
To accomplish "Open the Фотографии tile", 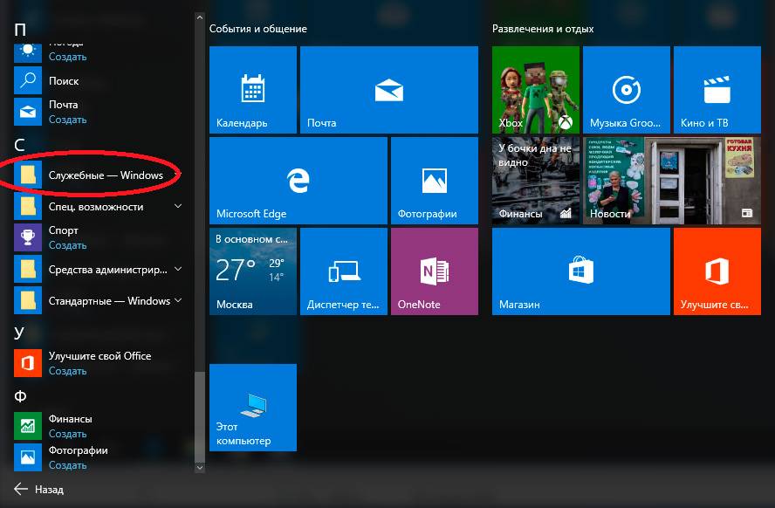I will pyautogui.click(x=434, y=180).
